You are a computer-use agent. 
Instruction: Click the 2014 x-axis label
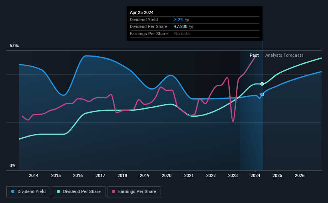[34, 175]
